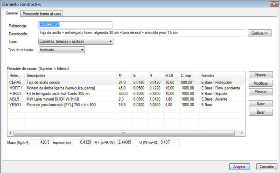Click the 16,5 mass value
The height and width of the screenshot is (173, 280).
(x=122, y=105)
